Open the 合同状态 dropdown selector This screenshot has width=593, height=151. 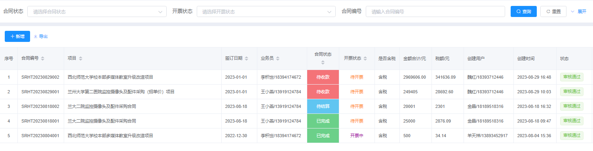97,11
